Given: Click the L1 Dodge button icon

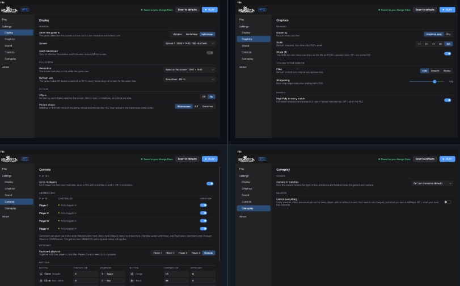Looking at the screenshot, I should point(132,274).
